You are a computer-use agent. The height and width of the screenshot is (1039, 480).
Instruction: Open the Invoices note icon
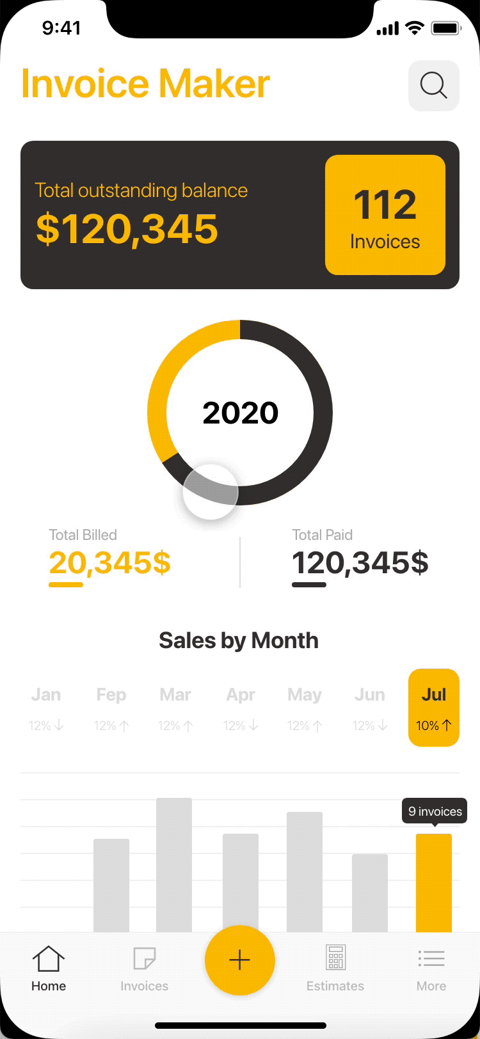[144, 959]
